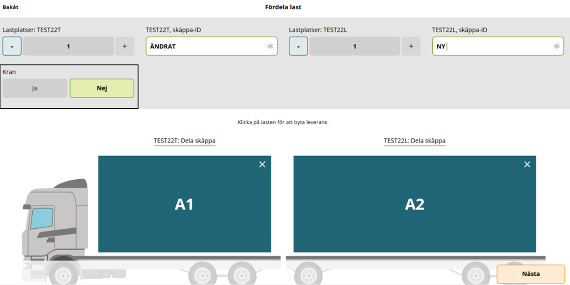Click the asterisk icon in TEST22L skäppa-ID
The image size is (570, 285).
click(557, 46)
